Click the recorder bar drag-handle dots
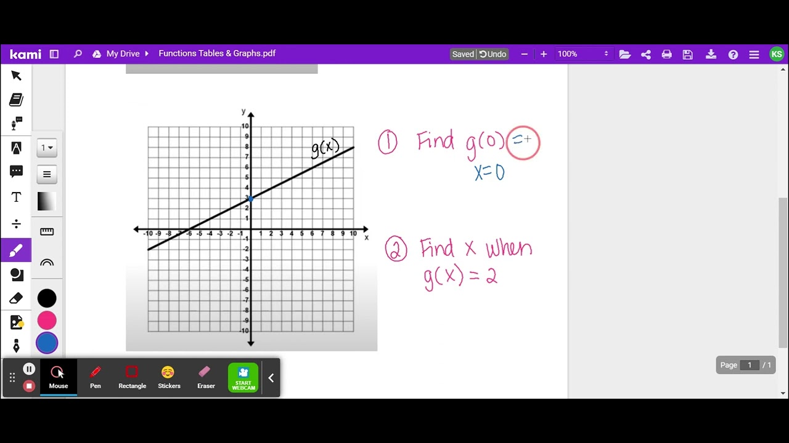 pyautogui.click(x=12, y=378)
